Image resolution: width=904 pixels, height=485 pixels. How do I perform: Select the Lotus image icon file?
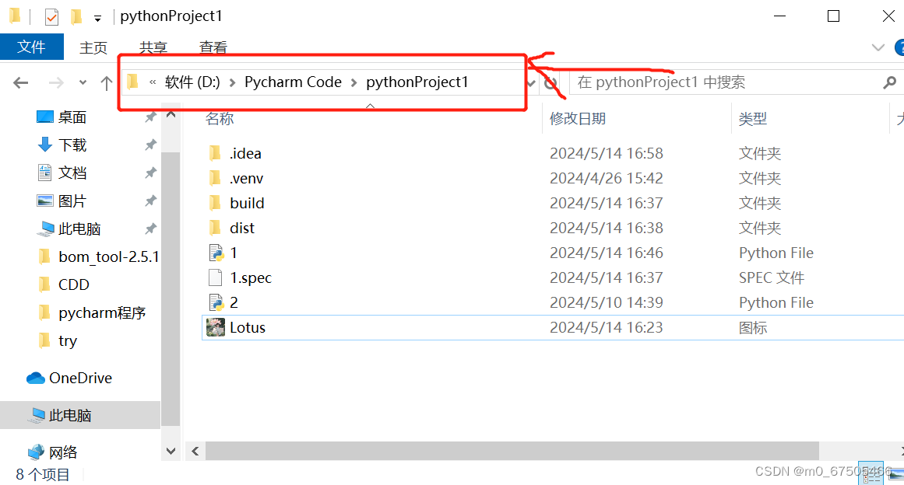coord(247,327)
